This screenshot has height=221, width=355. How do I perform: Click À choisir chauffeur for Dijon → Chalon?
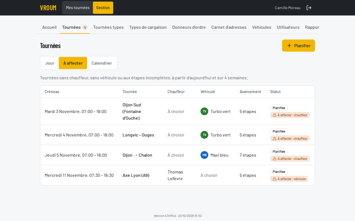(176, 155)
